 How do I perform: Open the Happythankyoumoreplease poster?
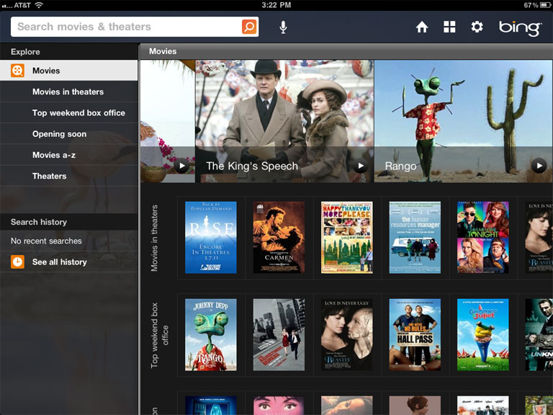[x=346, y=238]
